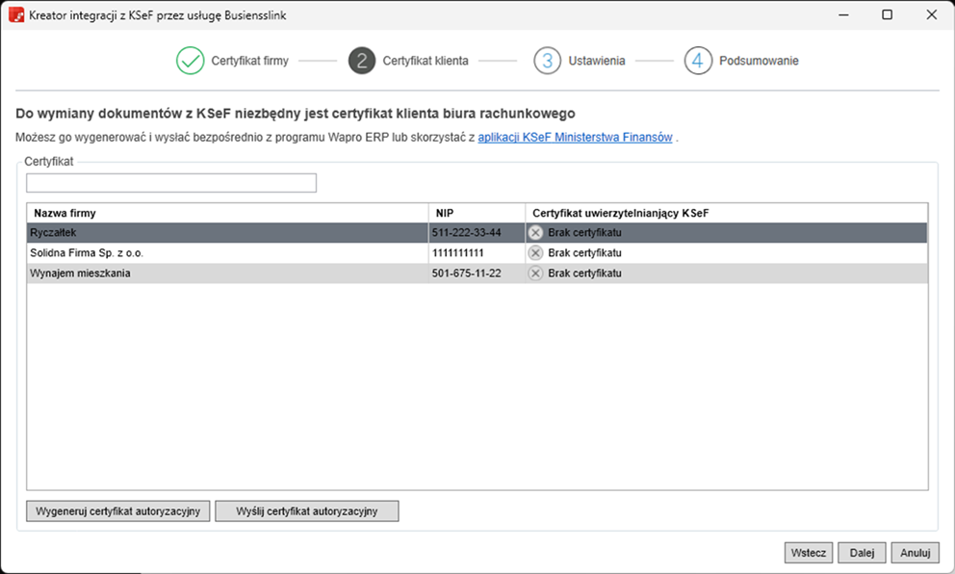
Task: Click the step 2 circle icon
Action: [x=362, y=61]
